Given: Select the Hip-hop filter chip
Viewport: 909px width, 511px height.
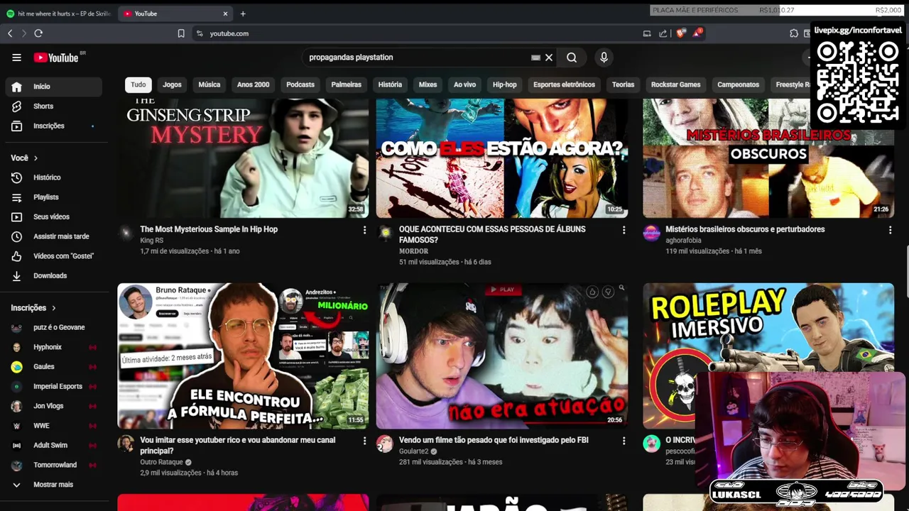Looking at the screenshot, I should pos(504,84).
